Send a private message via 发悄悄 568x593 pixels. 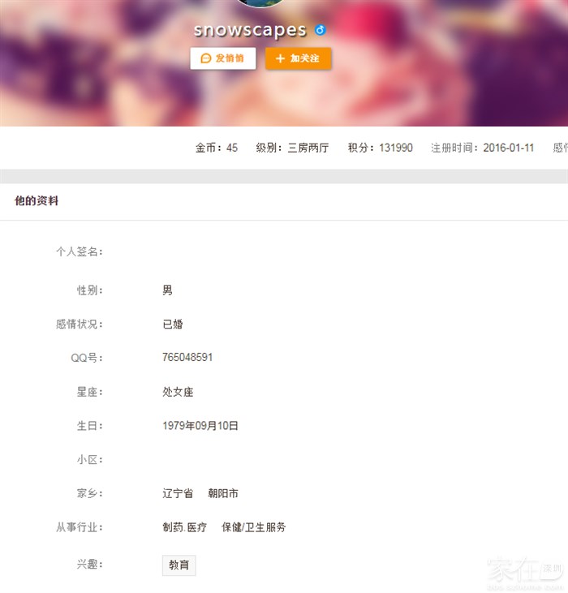click(223, 58)
